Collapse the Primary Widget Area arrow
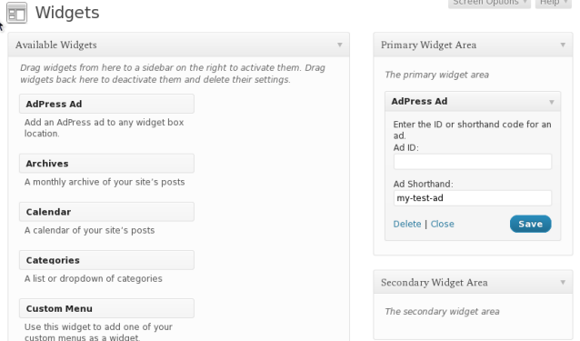The image size is (580, 341). (563, 45)
